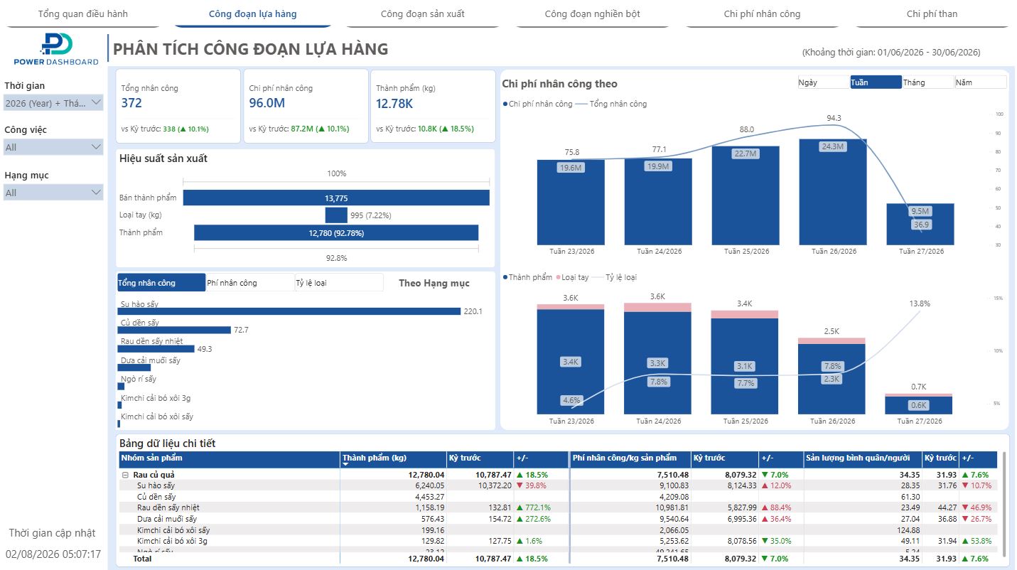This screenshot has height=570, width=1017.
Task: Collapse the Rau củ quả row group
Action: (124, 475)
